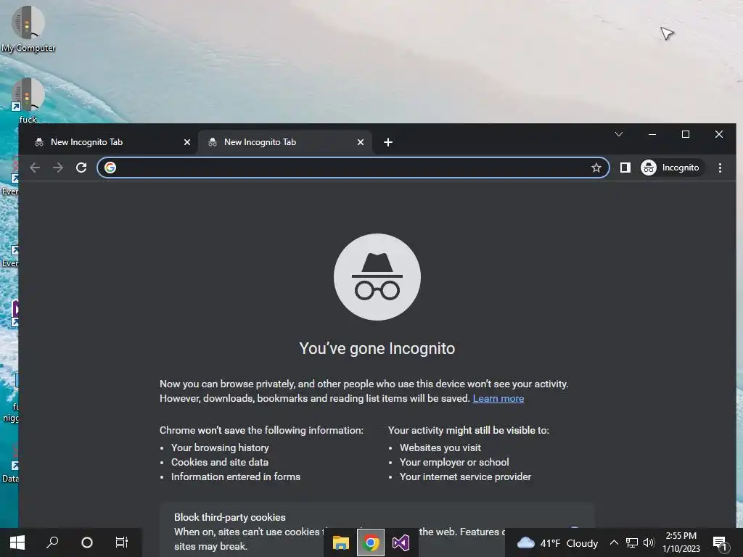Focus the address bar input
The width and height of the screenshot is (743, 557).
(353, 168)
